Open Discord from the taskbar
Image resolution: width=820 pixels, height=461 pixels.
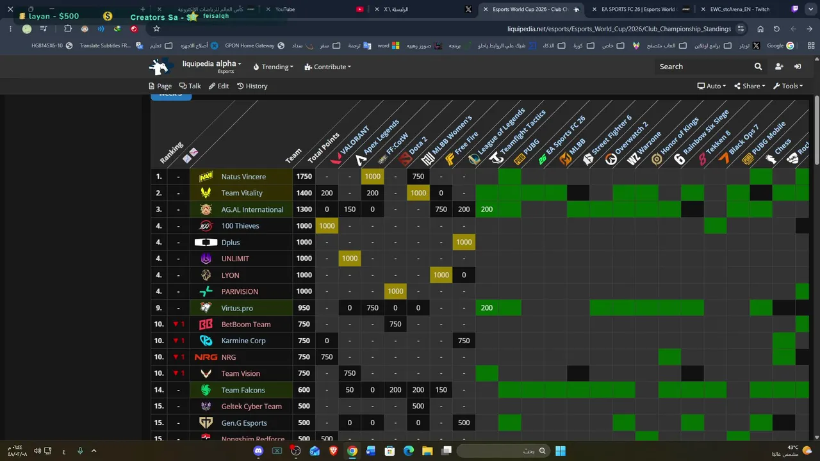pos(258,451)
